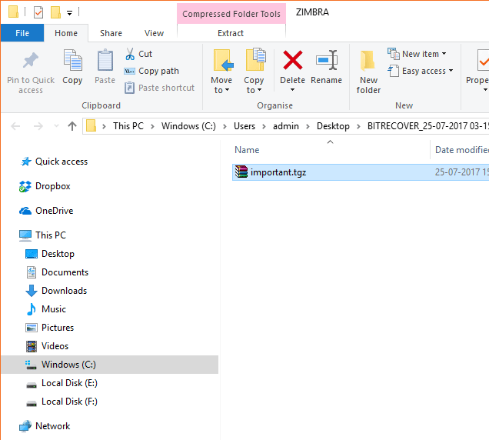This screenshot has height=440, width=489.
Task: Click the quick access toolbar new folder icon
Action: [x=55, y=12]
